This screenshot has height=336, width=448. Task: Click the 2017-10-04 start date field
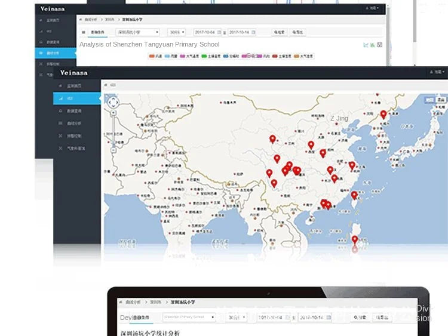tap(207, 32)
